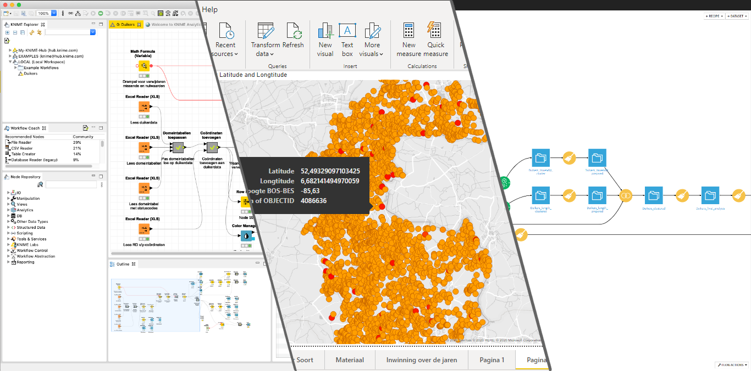Select the Math Formula (Variable) node in KNIME

(143, 66)
